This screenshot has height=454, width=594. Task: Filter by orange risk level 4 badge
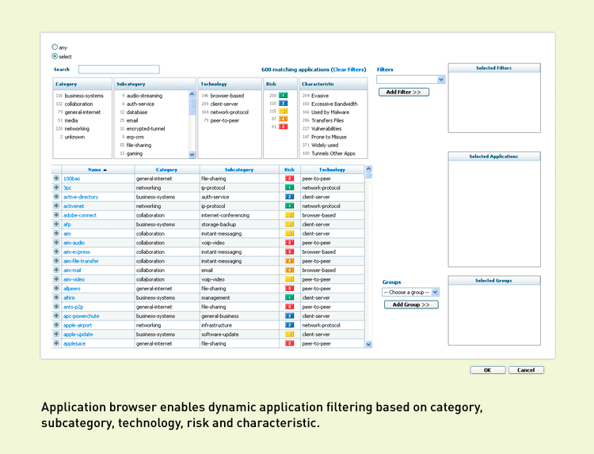tap(283, 119)
